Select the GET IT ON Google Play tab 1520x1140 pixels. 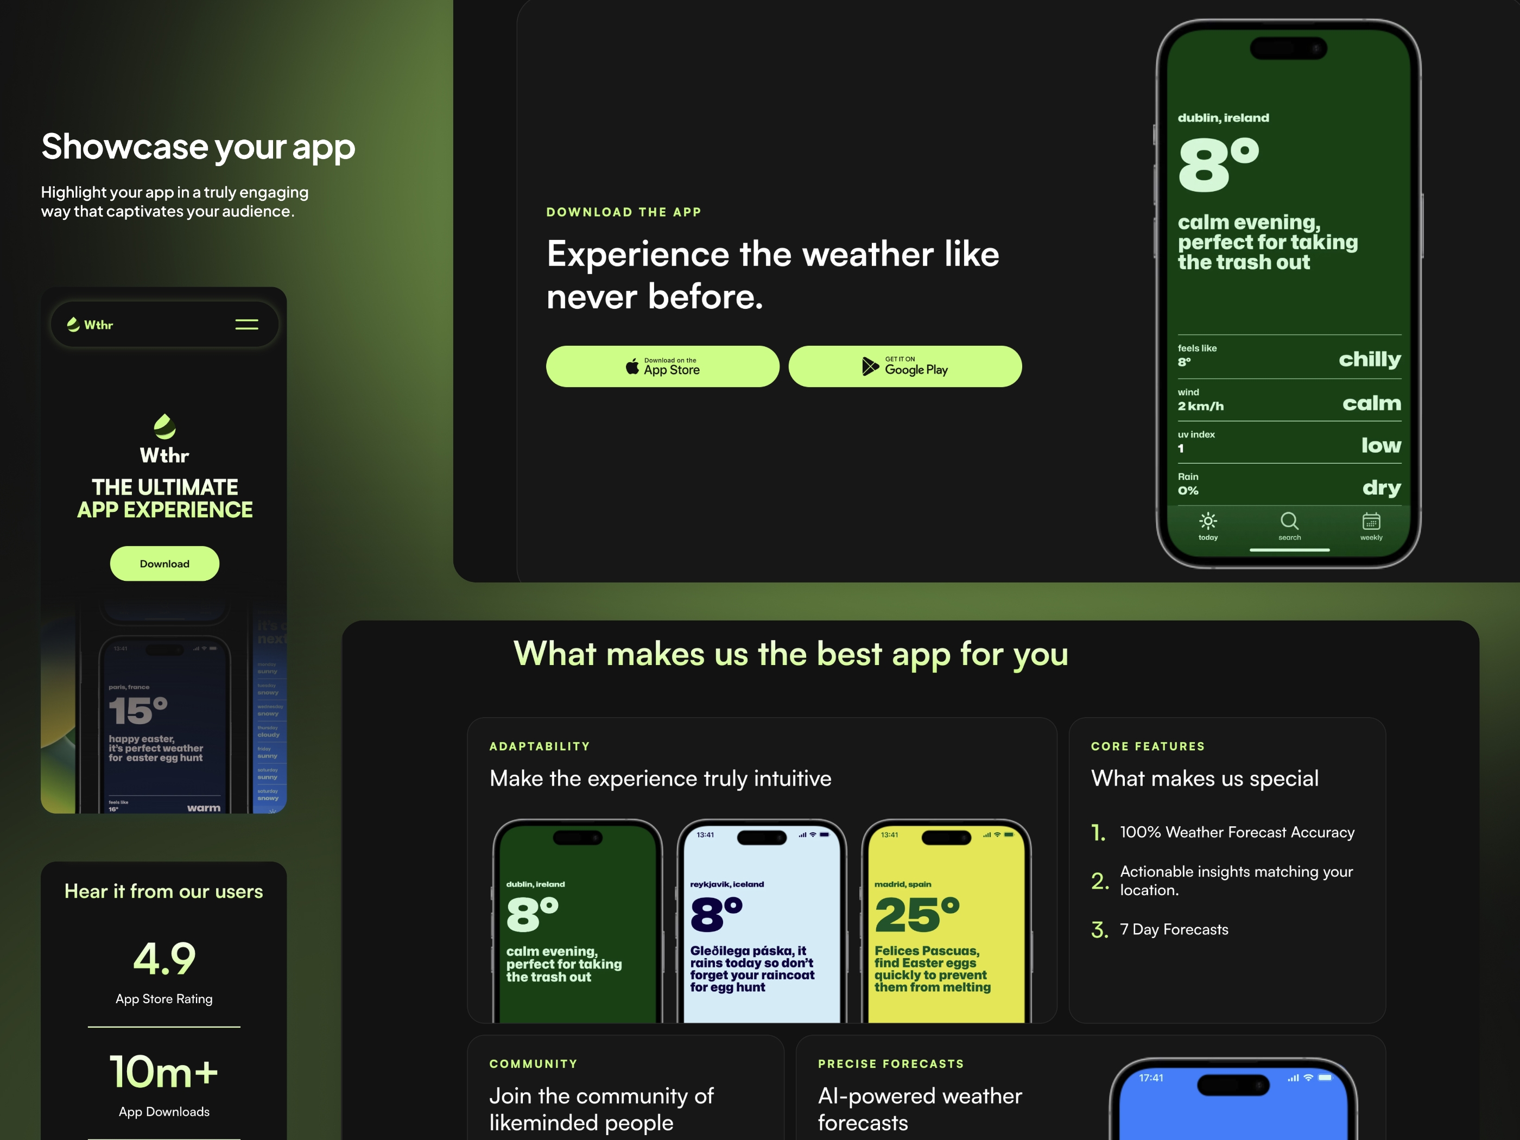pyautogui.click(x=905, y=365)
